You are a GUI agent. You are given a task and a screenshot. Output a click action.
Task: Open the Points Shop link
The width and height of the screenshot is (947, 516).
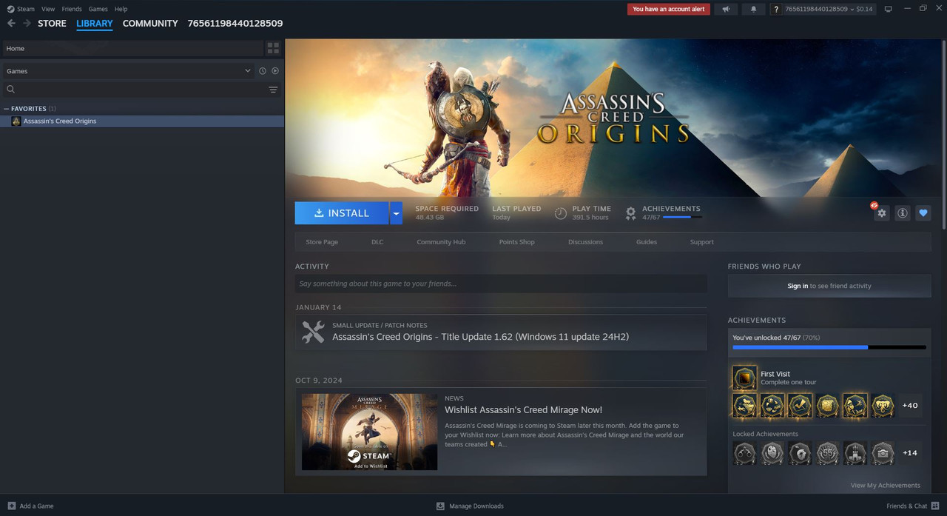point(516,242)
